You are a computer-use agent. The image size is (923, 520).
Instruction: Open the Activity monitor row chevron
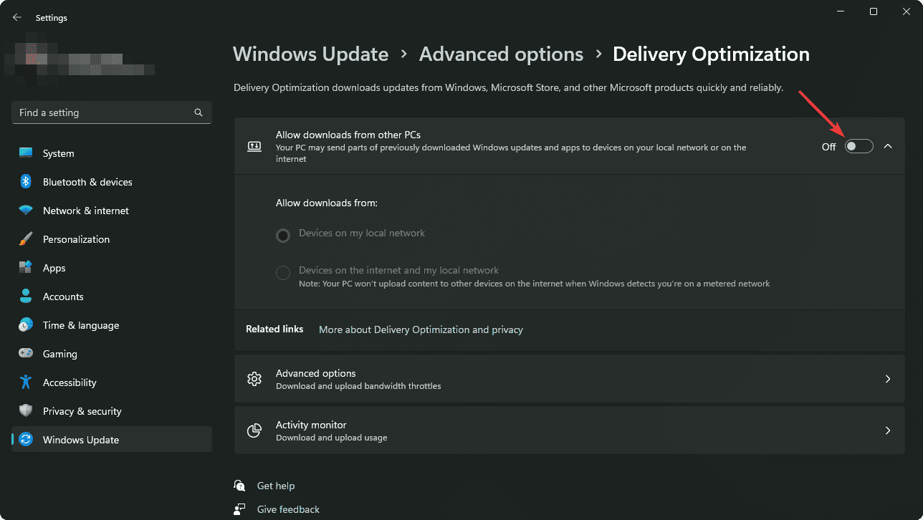tap(888, 430)
